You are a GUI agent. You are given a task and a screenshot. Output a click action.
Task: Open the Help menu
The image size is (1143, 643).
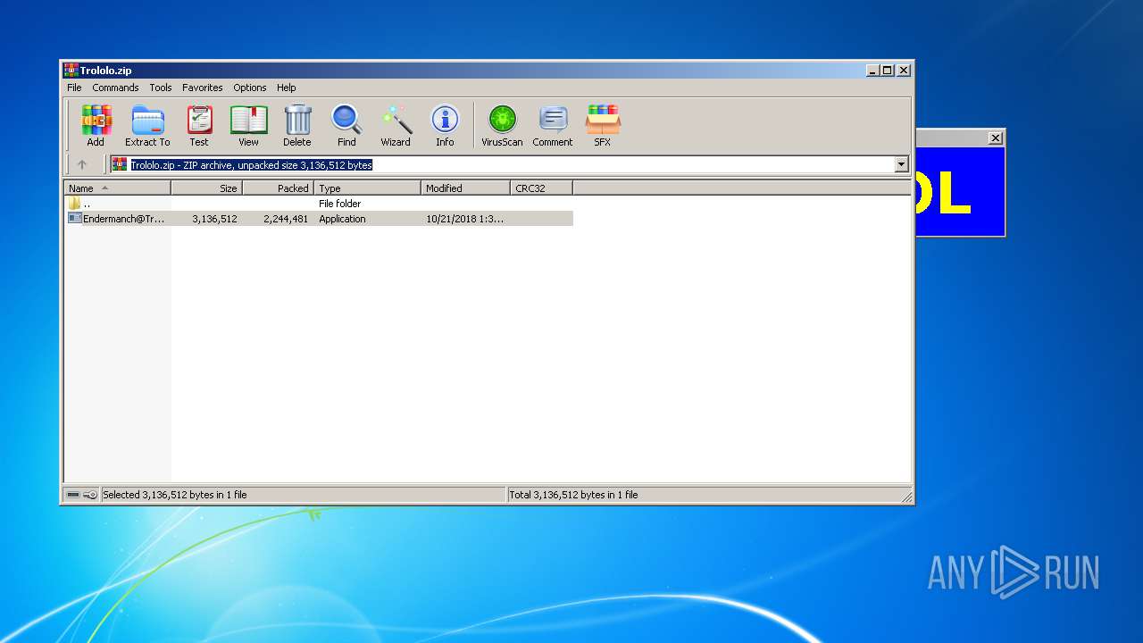[x=286, y=88]
